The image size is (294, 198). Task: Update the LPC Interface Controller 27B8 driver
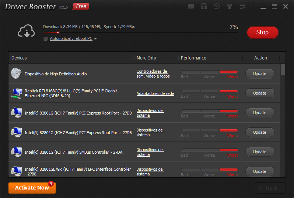click(260, 171)
